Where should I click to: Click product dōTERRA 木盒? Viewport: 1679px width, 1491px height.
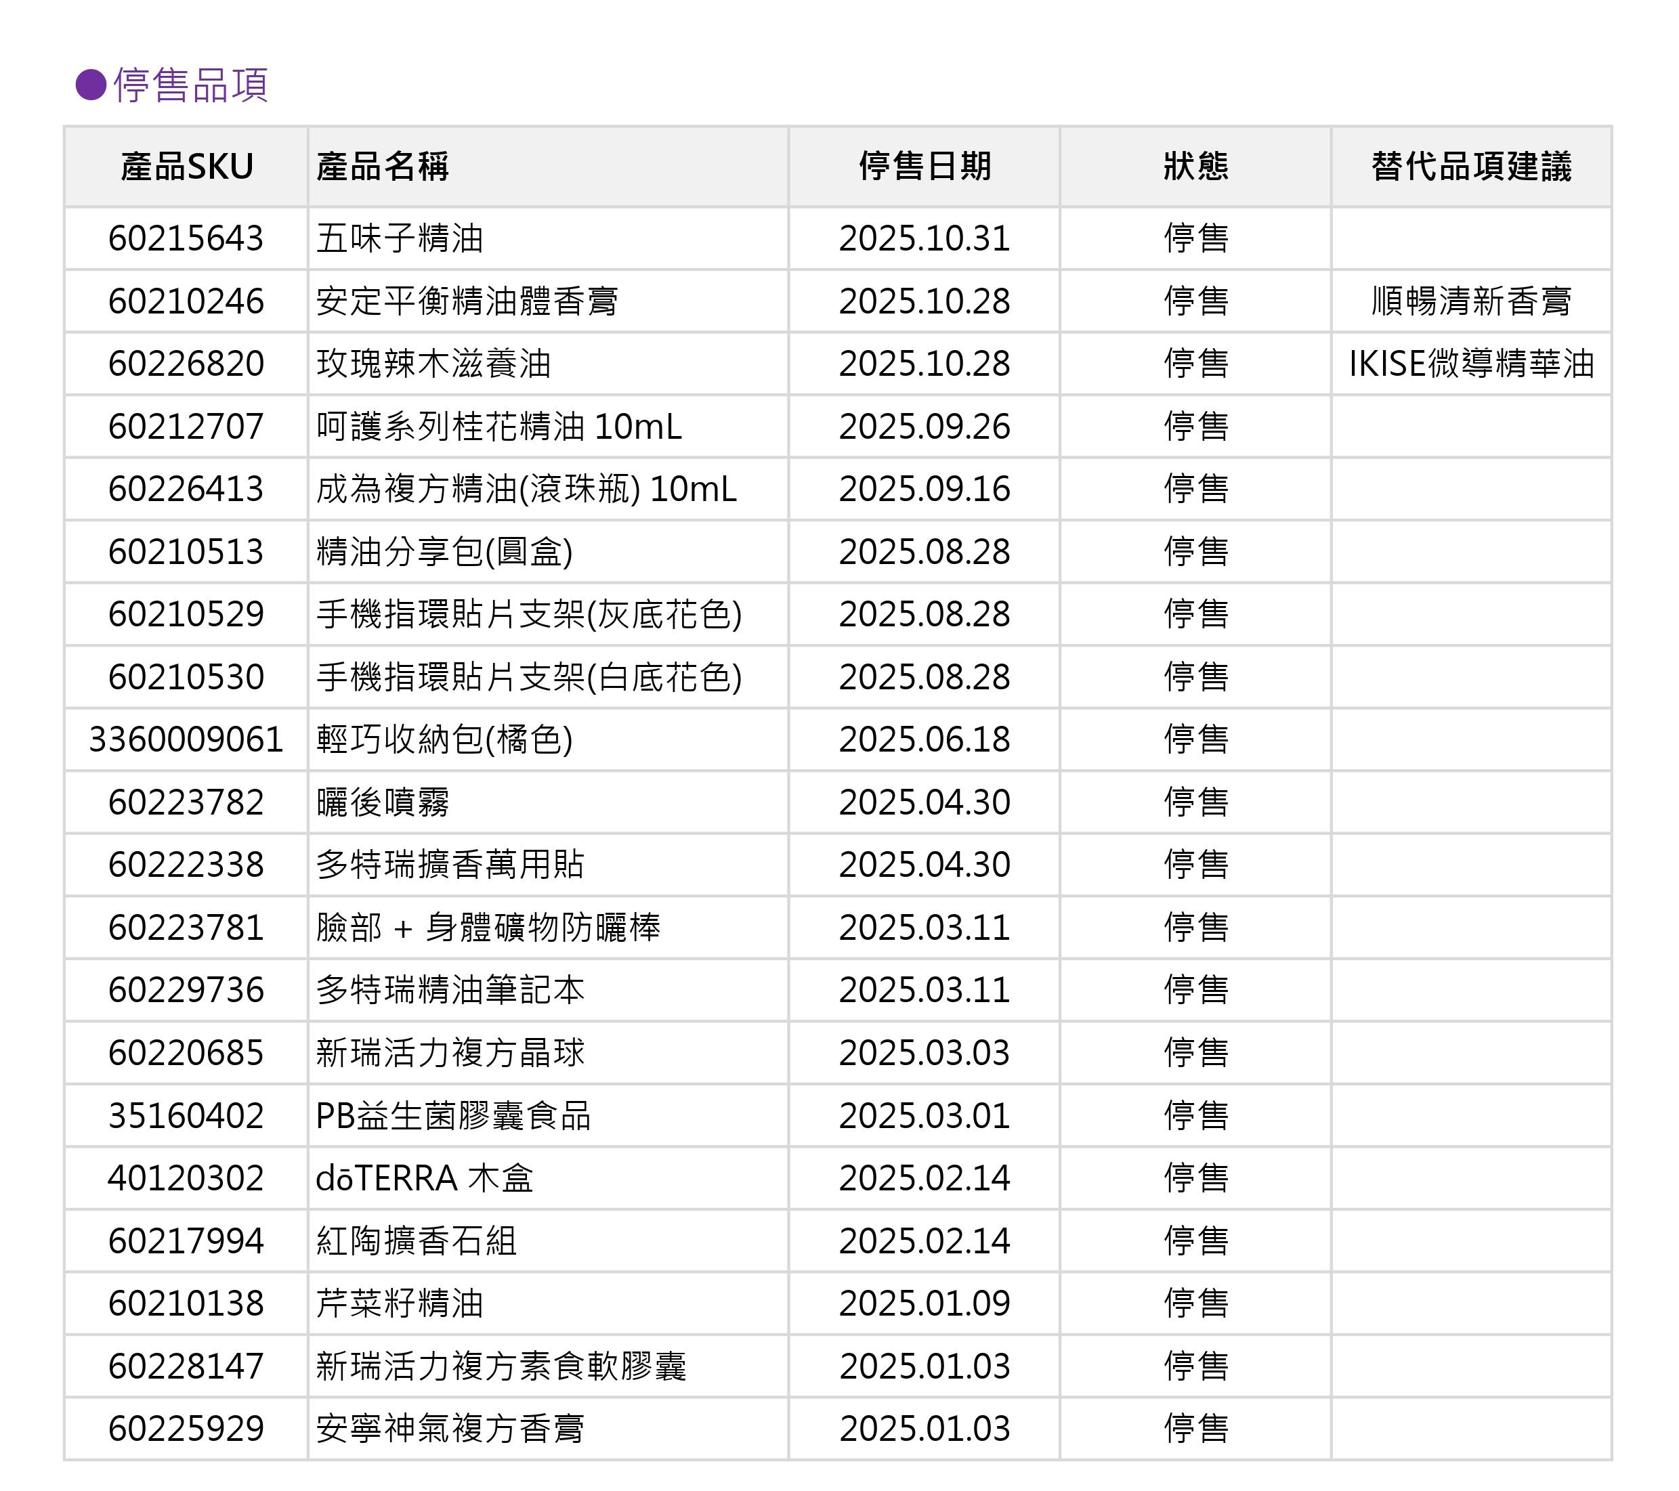coord(425,1179)
